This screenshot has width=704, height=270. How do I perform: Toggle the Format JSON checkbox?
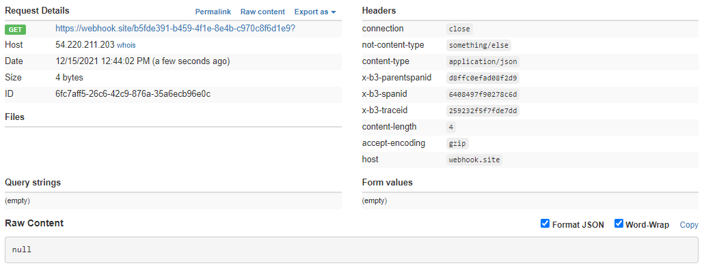[x=545, y=224]
